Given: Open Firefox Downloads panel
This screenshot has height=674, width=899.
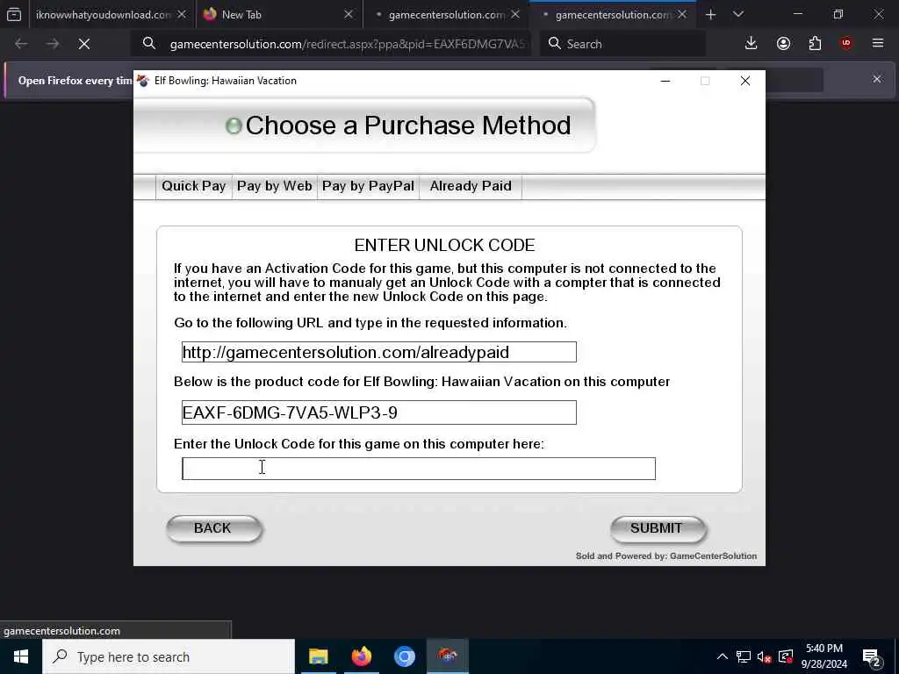Looking at the screenshot, I should (x=752, y=44).
